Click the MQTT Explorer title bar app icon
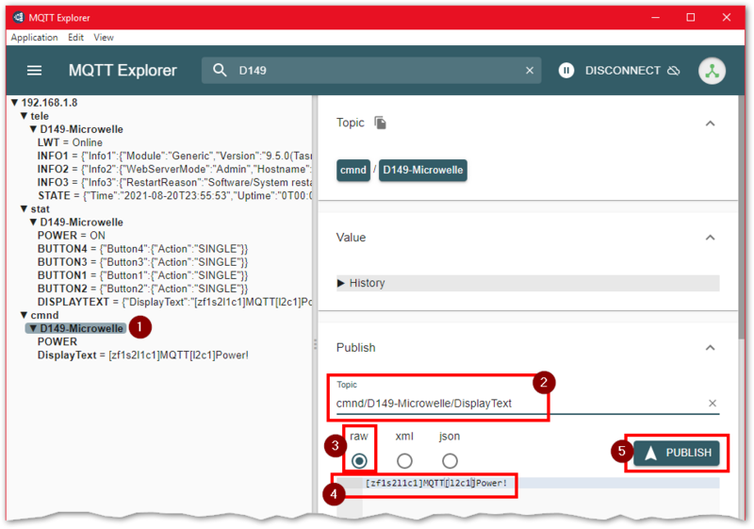The width and height of the screenshot is (754, 529). [19, 17]
